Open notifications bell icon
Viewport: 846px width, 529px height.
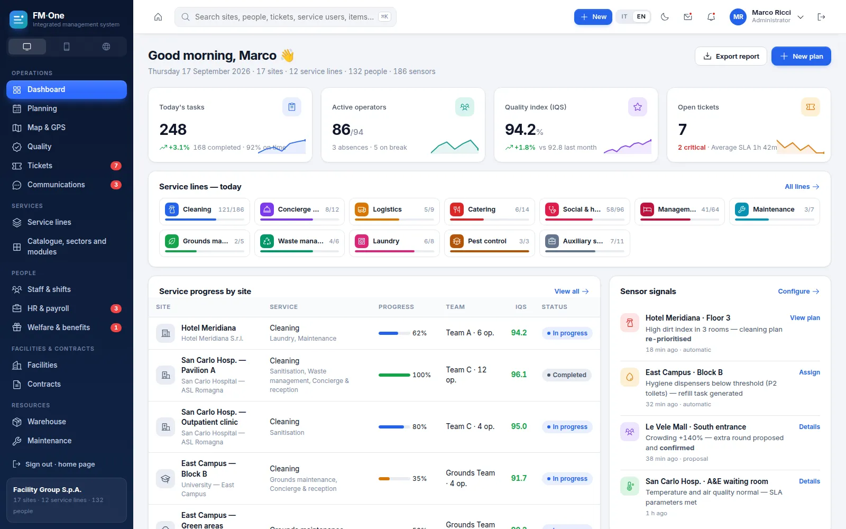[x=711, y=17]
